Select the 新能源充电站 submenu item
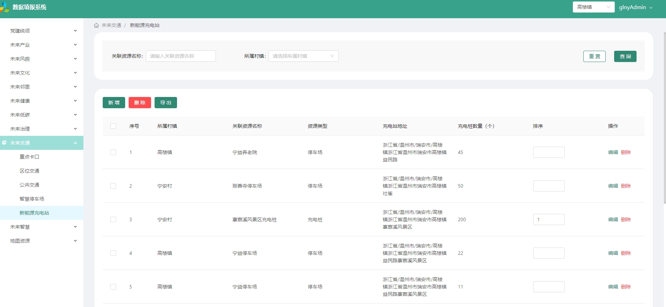Screen dimensions: 666x307 click(42, 213)
